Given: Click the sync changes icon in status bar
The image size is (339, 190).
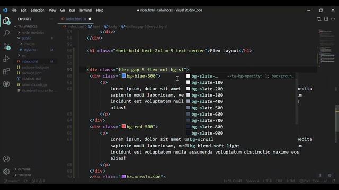Looking at the screenshot, I should tap(25, 181).
